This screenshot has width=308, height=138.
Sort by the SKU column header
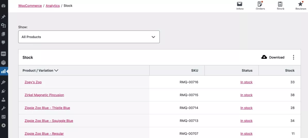click(x=195, y=70)
